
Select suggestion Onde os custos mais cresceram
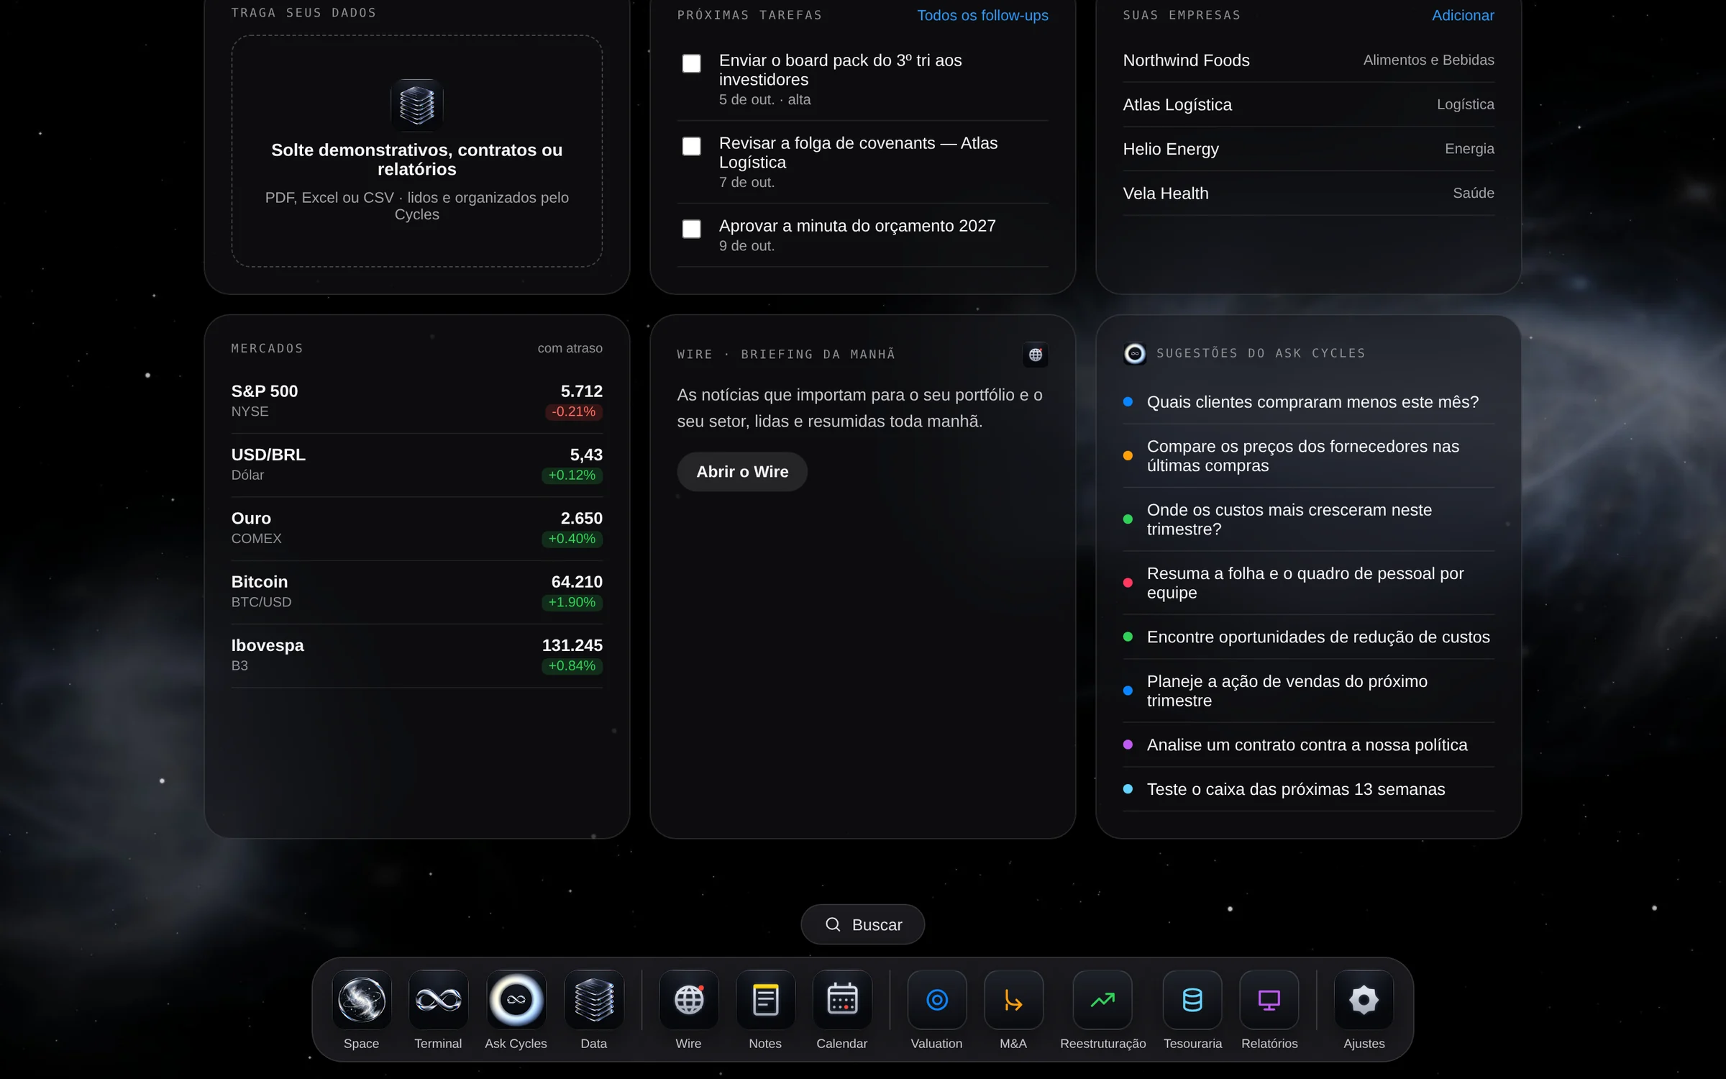1308,519
